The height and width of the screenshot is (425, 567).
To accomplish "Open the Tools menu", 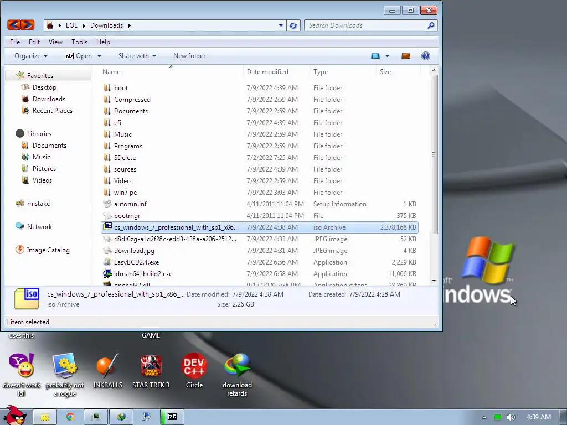I will (x=80, y=42).
